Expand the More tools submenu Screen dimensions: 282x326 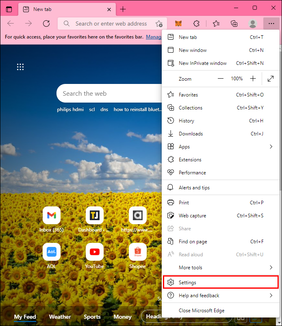[221, 267]
